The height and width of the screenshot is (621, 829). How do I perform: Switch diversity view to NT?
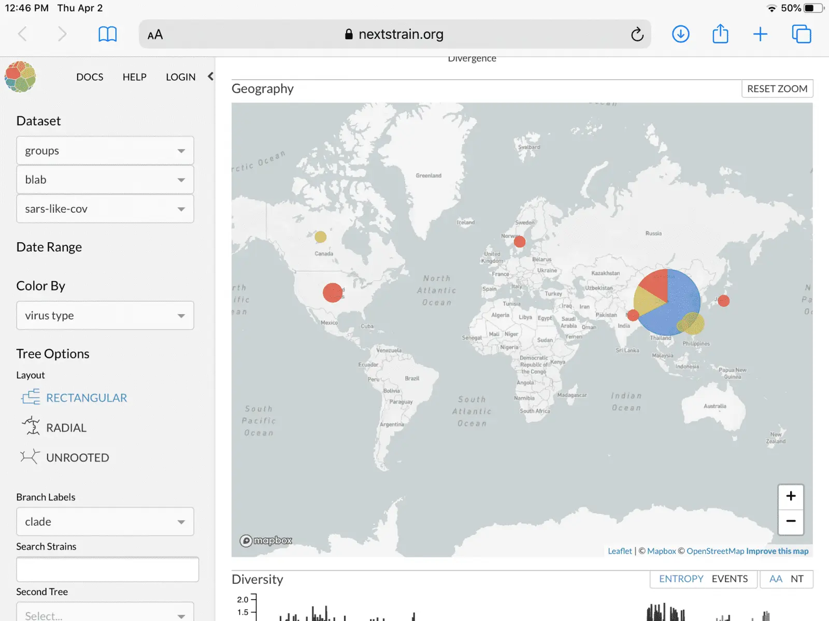coord(797,579)
